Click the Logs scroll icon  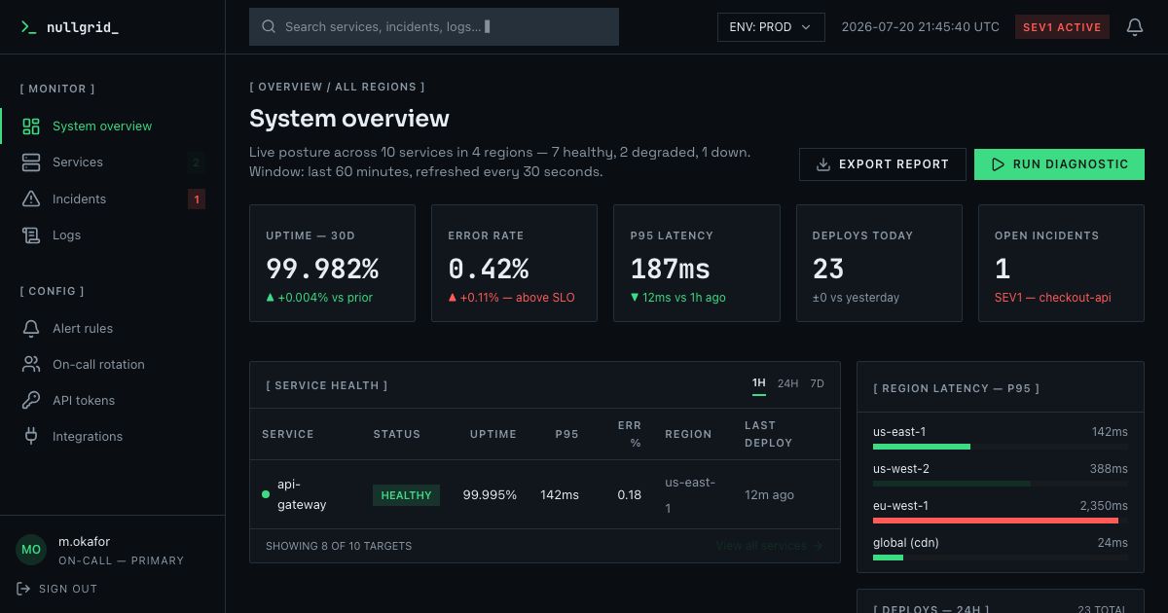31,234
